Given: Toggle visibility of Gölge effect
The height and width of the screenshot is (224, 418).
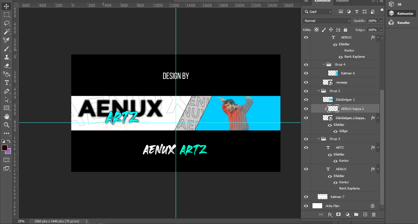Looking at the screenshot, I should tap(335, 131).
